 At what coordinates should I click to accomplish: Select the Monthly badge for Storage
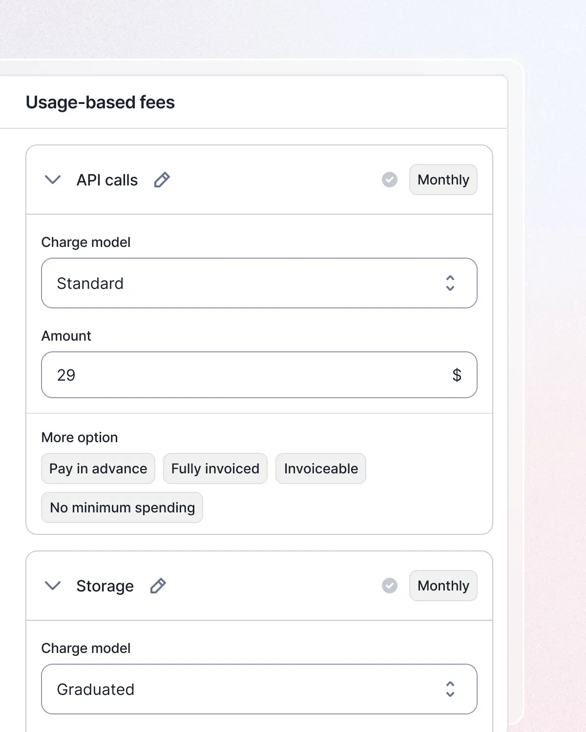[x=443, y=586]
